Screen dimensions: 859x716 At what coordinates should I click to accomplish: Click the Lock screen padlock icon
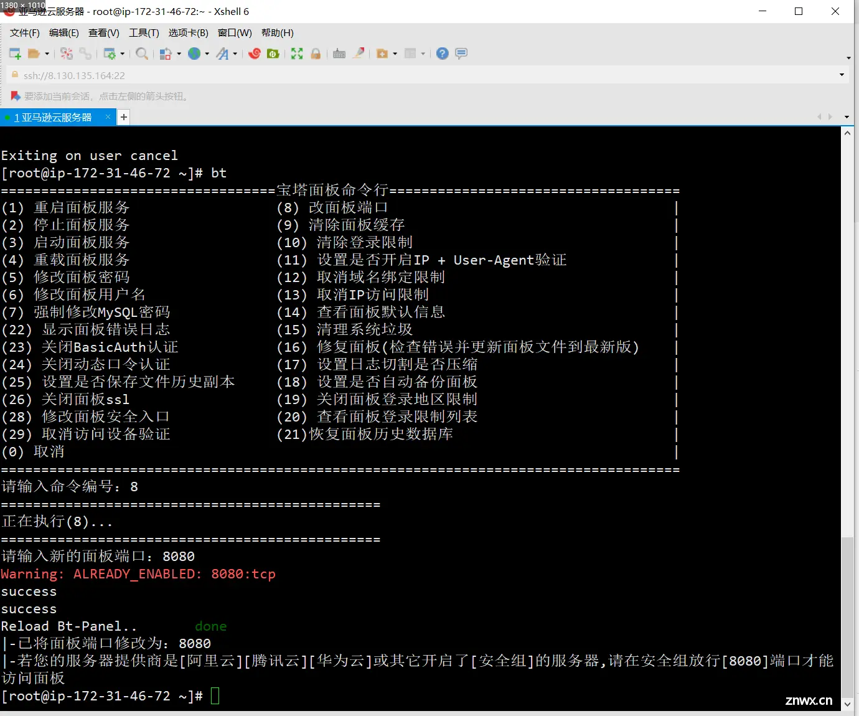pyautogui.click(x=316, y=54)
